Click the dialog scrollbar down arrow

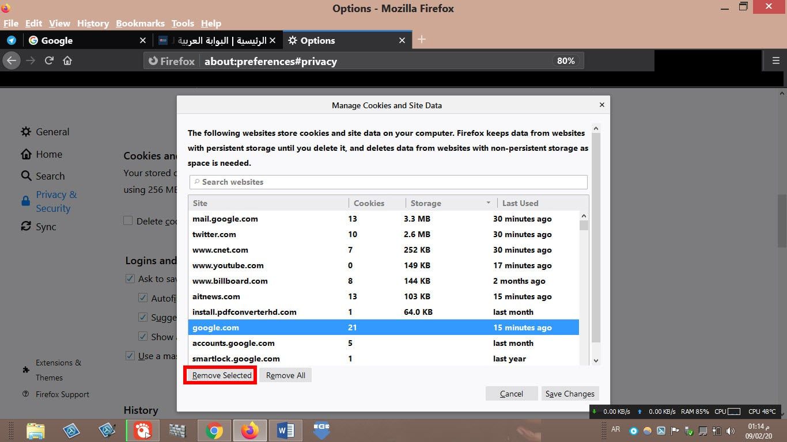coord(596,360)
